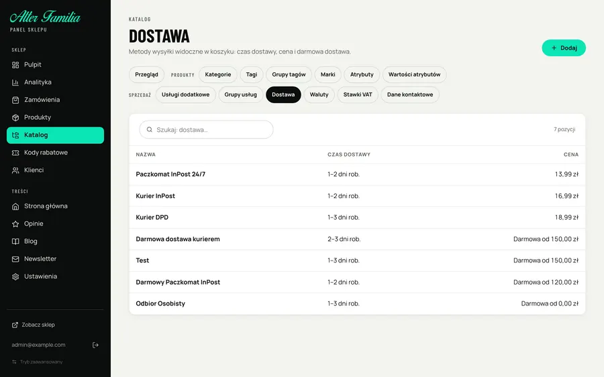Open the Przegląd tab
Viewport: 604px width, 377px height.
(146, 74)
